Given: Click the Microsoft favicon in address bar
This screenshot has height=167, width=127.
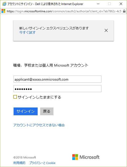Looking at the screenshot, I should 4,11.
